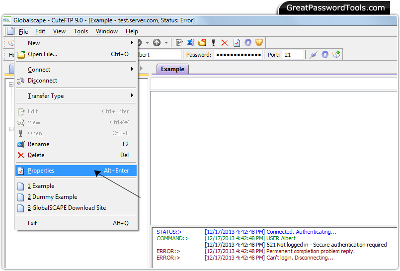400x271 pixels.
Task: Open the Window menu
Action: click(x=107, y=31)
